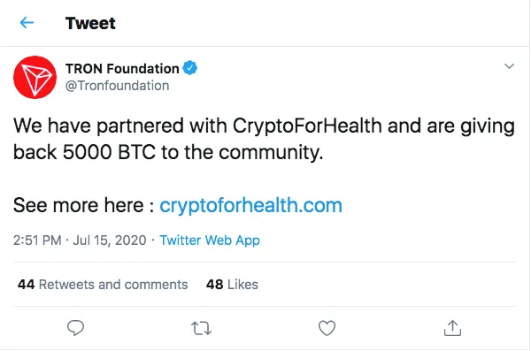The height and width of the screenshot is (351, 531).
Task: Click the tweet body text about 5000 BTC
Action: pos(264,139)
